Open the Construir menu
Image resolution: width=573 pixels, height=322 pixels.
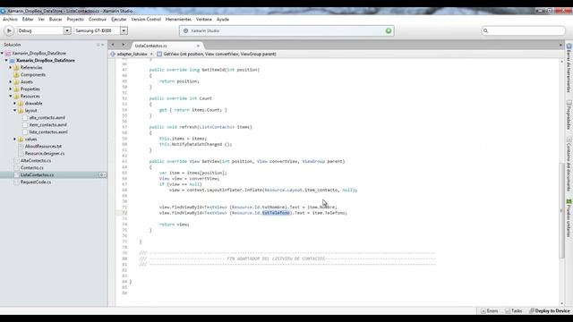pyautogui.click(x=98, y=19)
